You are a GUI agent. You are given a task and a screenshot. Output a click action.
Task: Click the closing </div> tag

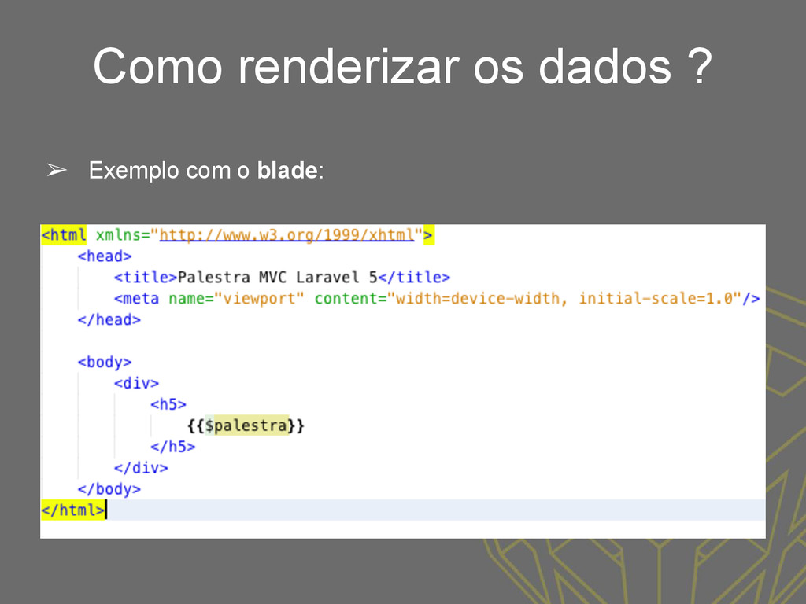141,468
